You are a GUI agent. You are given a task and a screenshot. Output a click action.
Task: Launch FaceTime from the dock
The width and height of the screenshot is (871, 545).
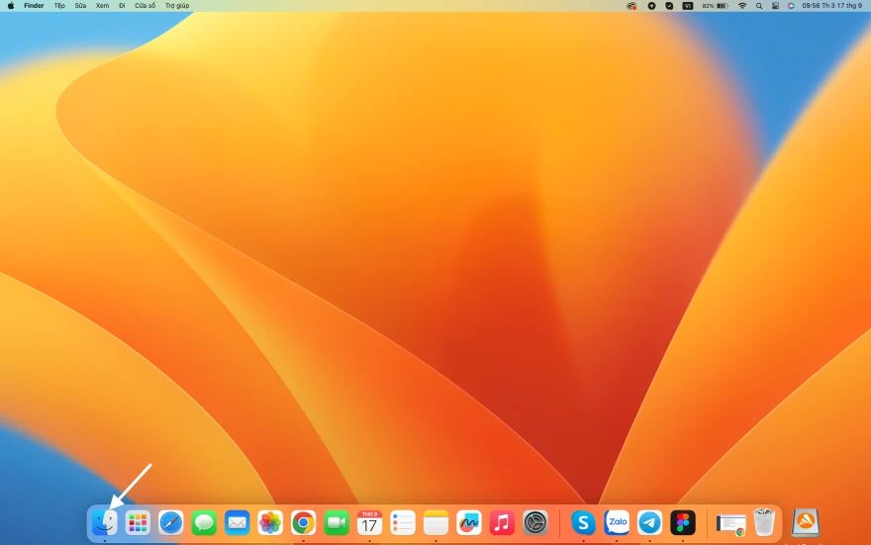pos(337,523)
